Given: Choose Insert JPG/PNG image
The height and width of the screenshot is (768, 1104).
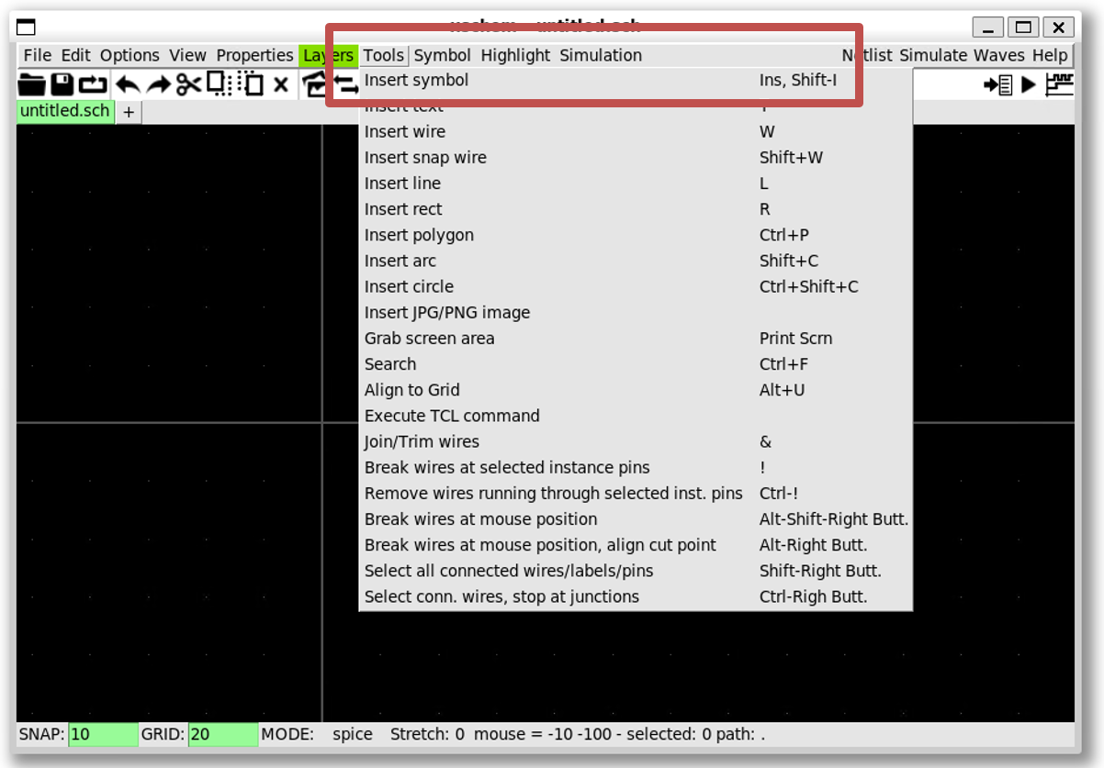Looking at the screenshot, I should coord(636,312).
